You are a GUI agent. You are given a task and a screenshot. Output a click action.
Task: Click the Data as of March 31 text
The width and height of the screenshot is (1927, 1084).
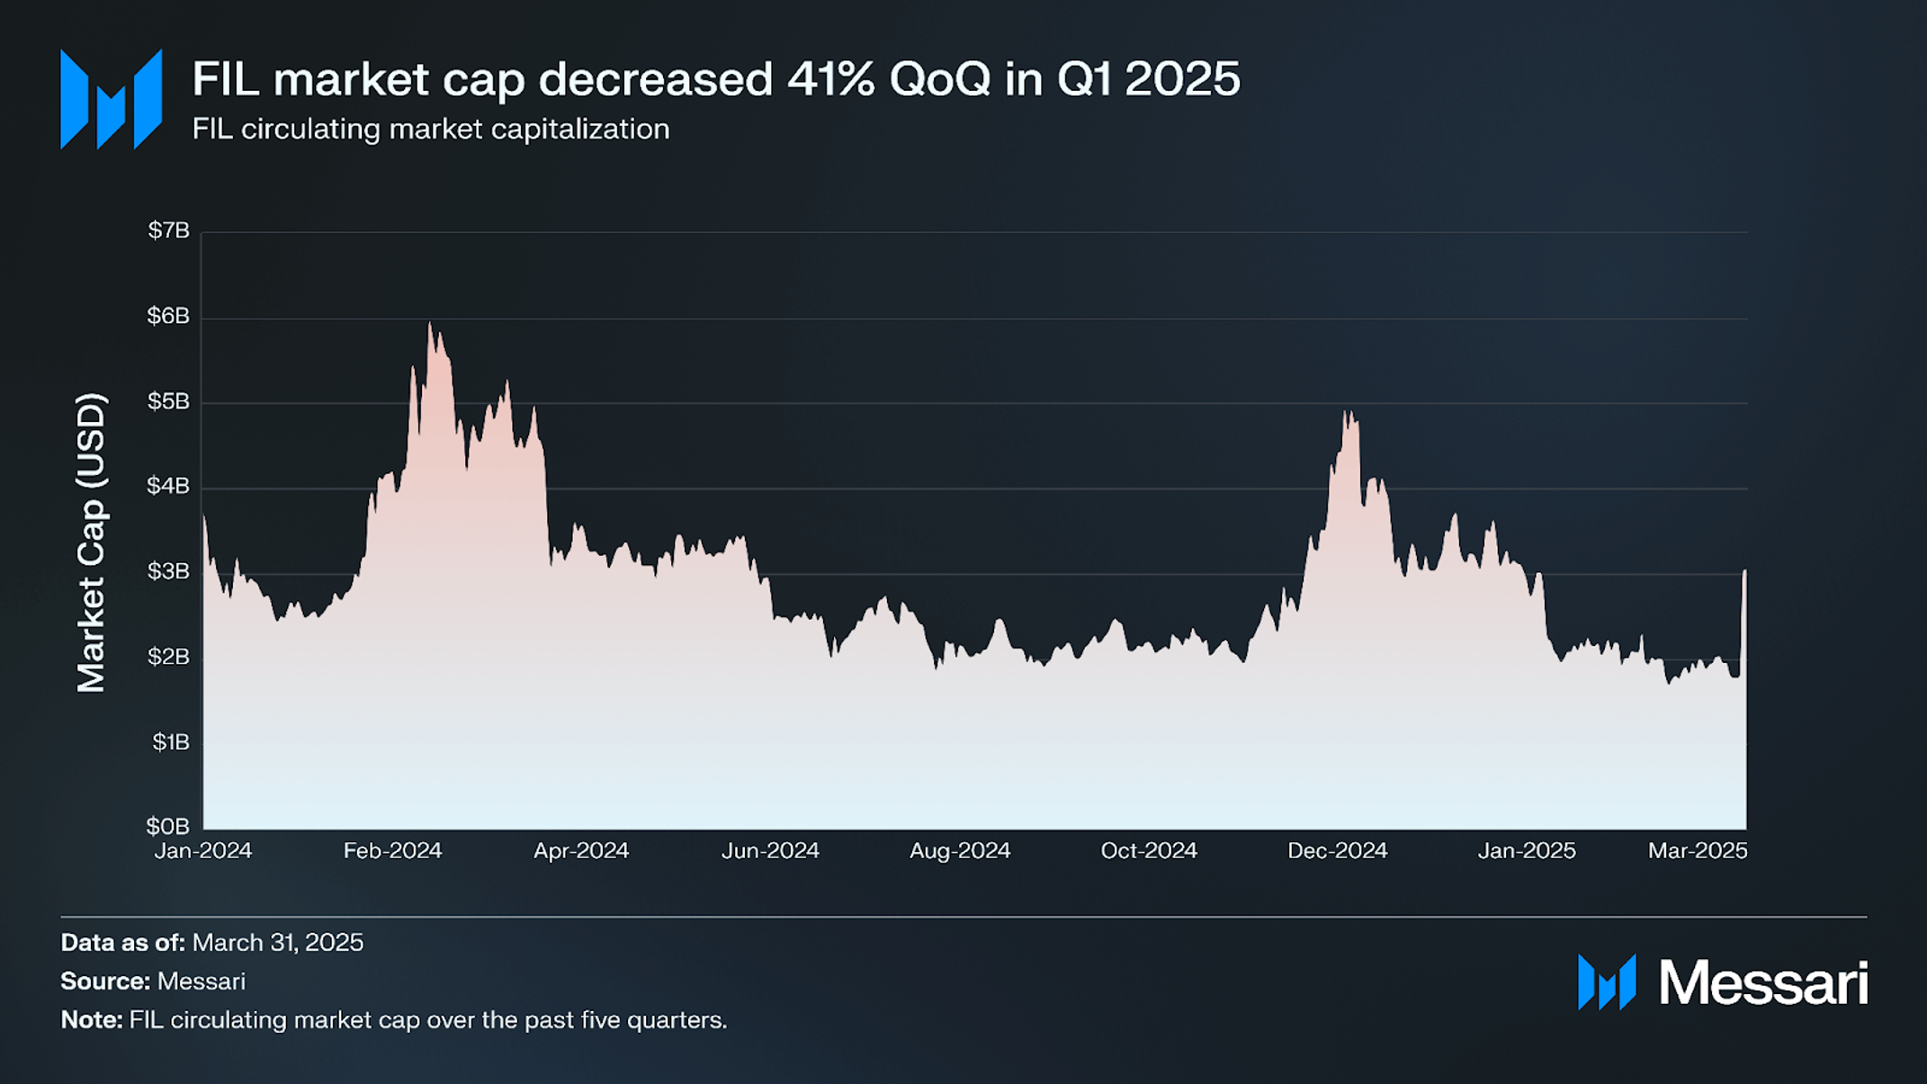point(212,943)
